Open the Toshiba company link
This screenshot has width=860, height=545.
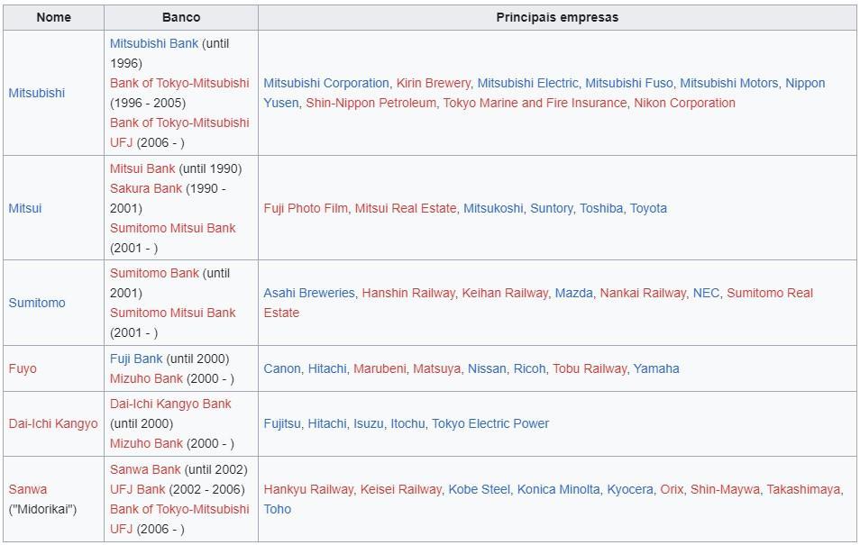pos(601,208)
